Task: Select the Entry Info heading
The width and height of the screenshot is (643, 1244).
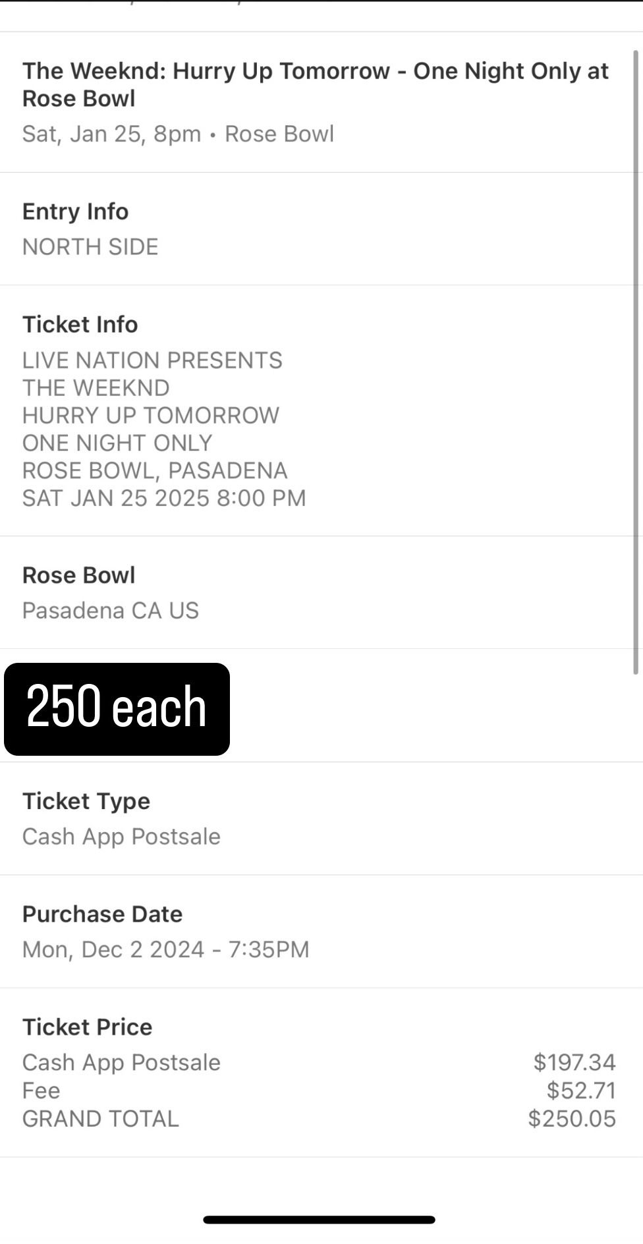Action: 75,212
